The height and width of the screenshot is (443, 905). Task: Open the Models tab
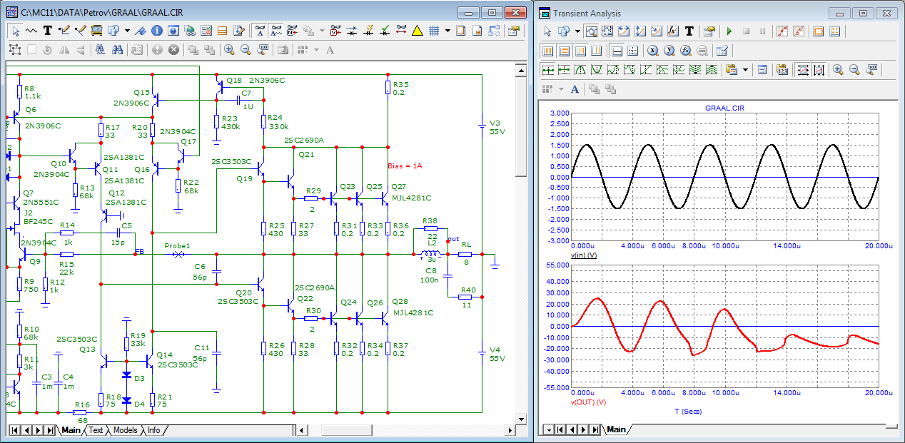click(125, 430)
